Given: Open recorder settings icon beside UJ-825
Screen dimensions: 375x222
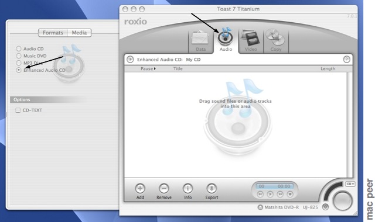Looking at the screenshot, I should pyautogui.click(x=325, y=207).
